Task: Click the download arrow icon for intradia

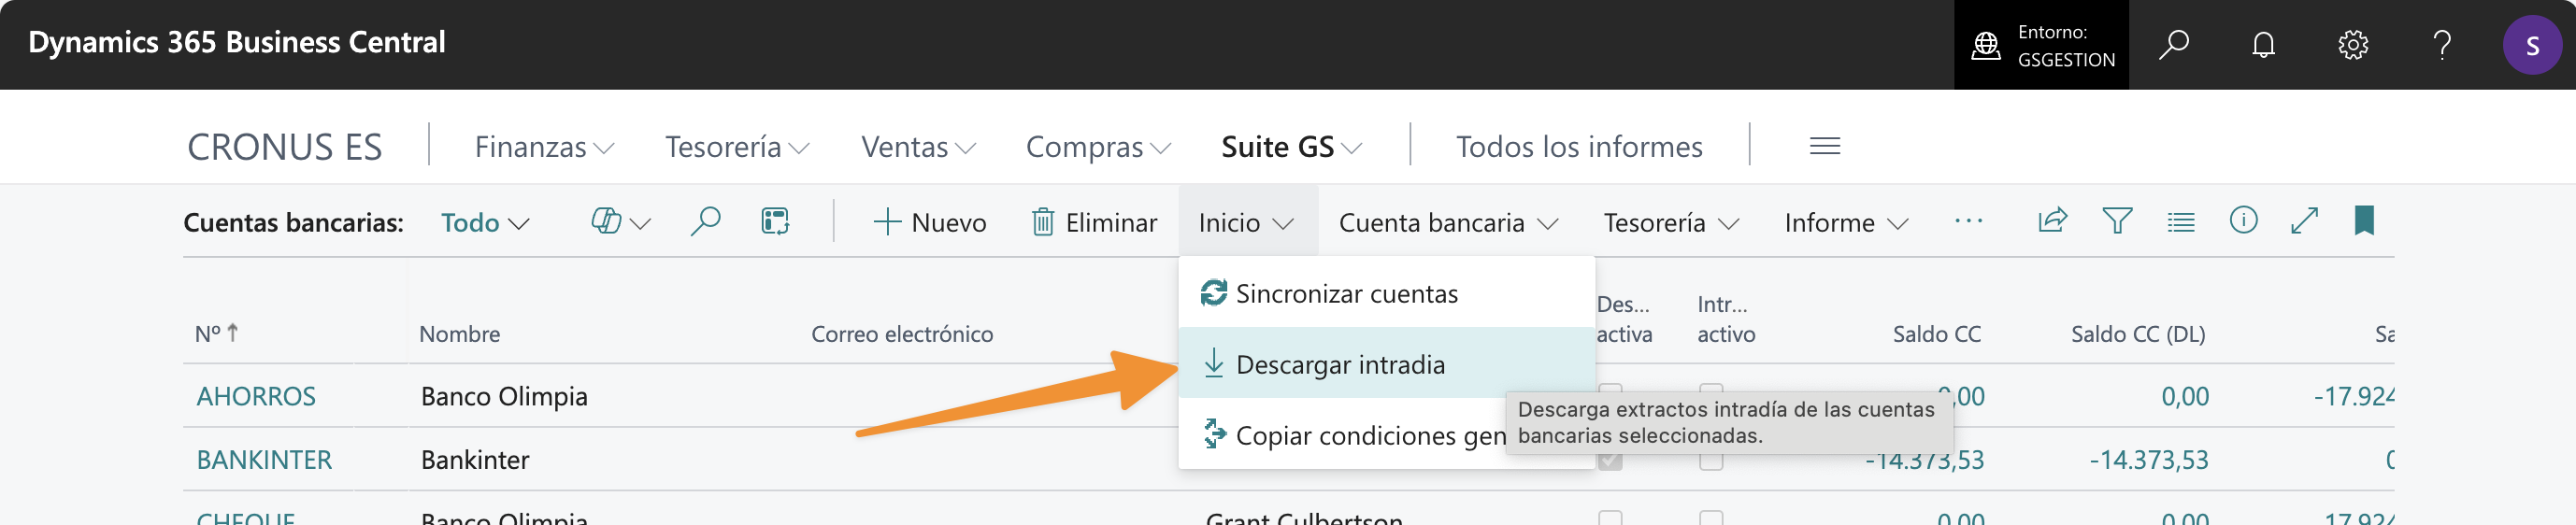Action: [x=1213, y=363]
